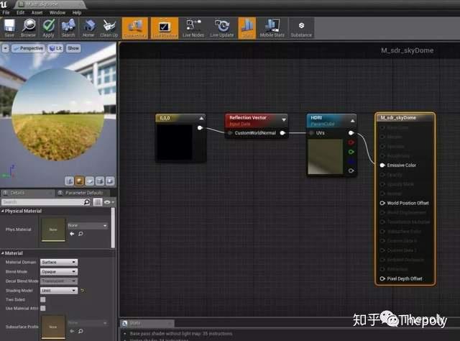Collapse the Physical Material section
The width and height of the screenshot is (460, 341).
[3, 211]
